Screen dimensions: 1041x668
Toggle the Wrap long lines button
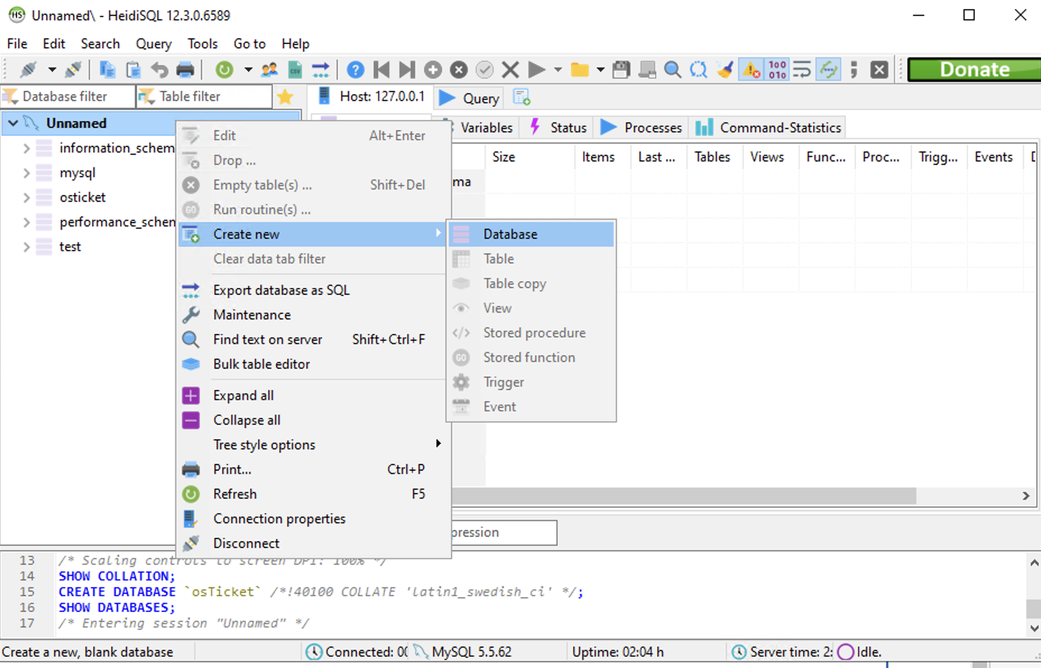[803, 69]
